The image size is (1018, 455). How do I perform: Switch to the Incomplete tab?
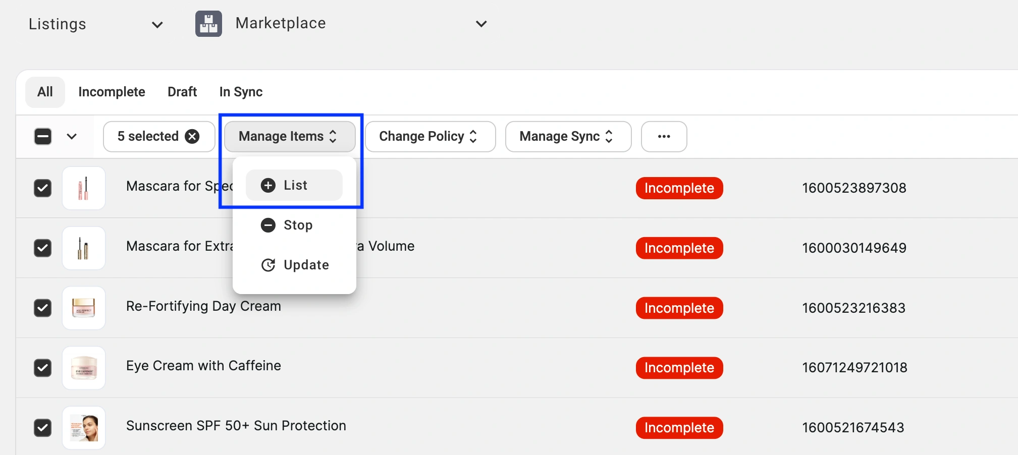[112, 92]
